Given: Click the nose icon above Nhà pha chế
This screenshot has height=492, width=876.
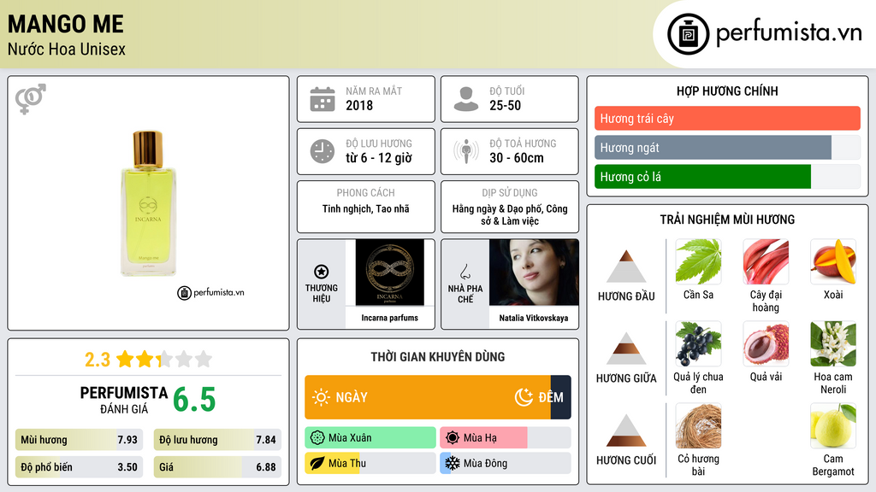Looking at the screenshot, I should pyautogui.click(x=465, y=272).
